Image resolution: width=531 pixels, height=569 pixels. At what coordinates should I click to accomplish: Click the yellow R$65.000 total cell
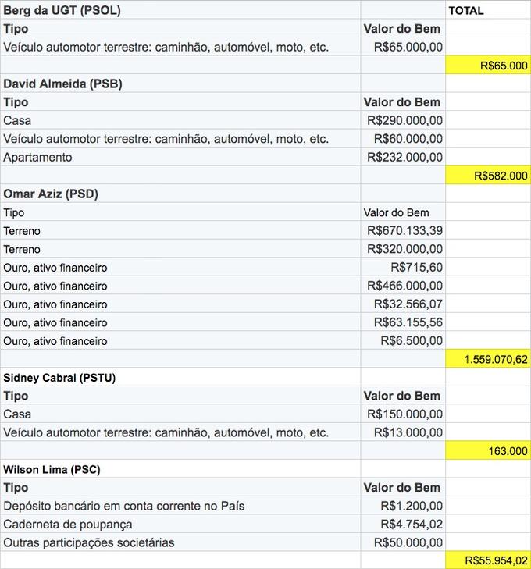coord(487,66)
